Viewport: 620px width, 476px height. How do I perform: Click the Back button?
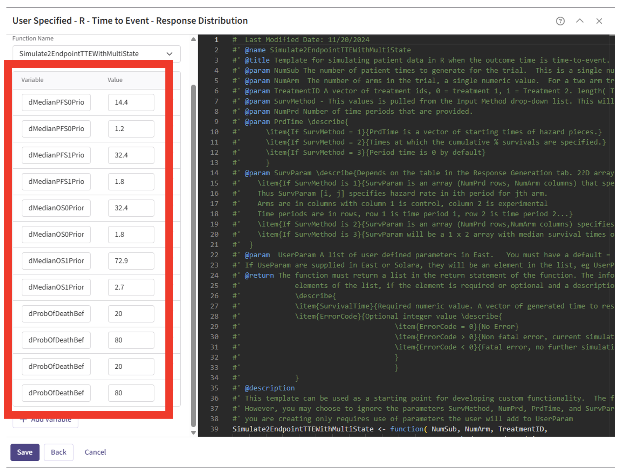click(59, 452)
